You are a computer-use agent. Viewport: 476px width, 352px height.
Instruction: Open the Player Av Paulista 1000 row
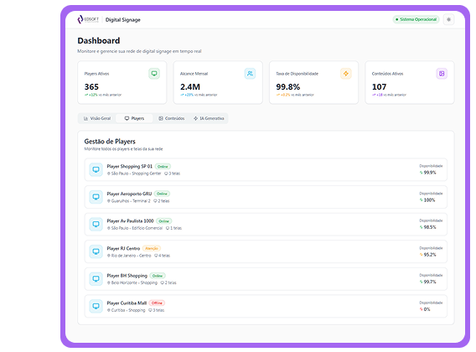click(266, 224)
